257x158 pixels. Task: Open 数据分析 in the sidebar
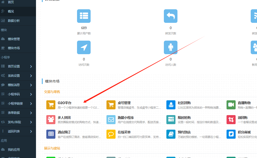click(x=14, y=21)
